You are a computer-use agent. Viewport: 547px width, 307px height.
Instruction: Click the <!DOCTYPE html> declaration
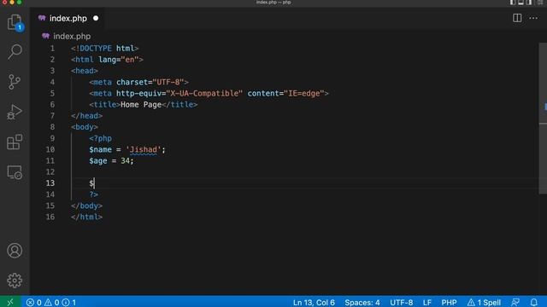pyautogui.click(x=104, y=49)
